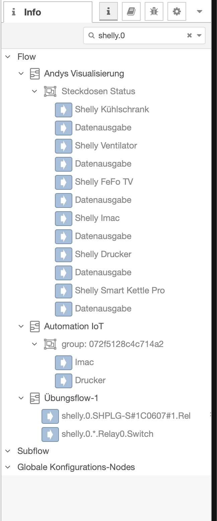Select the shelly.0.*.Relay0.Switch node

click(107, 434)
